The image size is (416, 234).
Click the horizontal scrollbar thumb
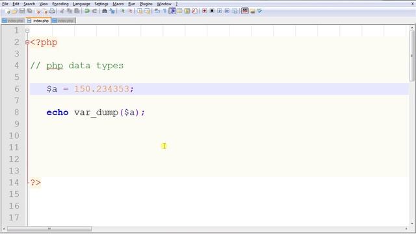pos(49,229)
